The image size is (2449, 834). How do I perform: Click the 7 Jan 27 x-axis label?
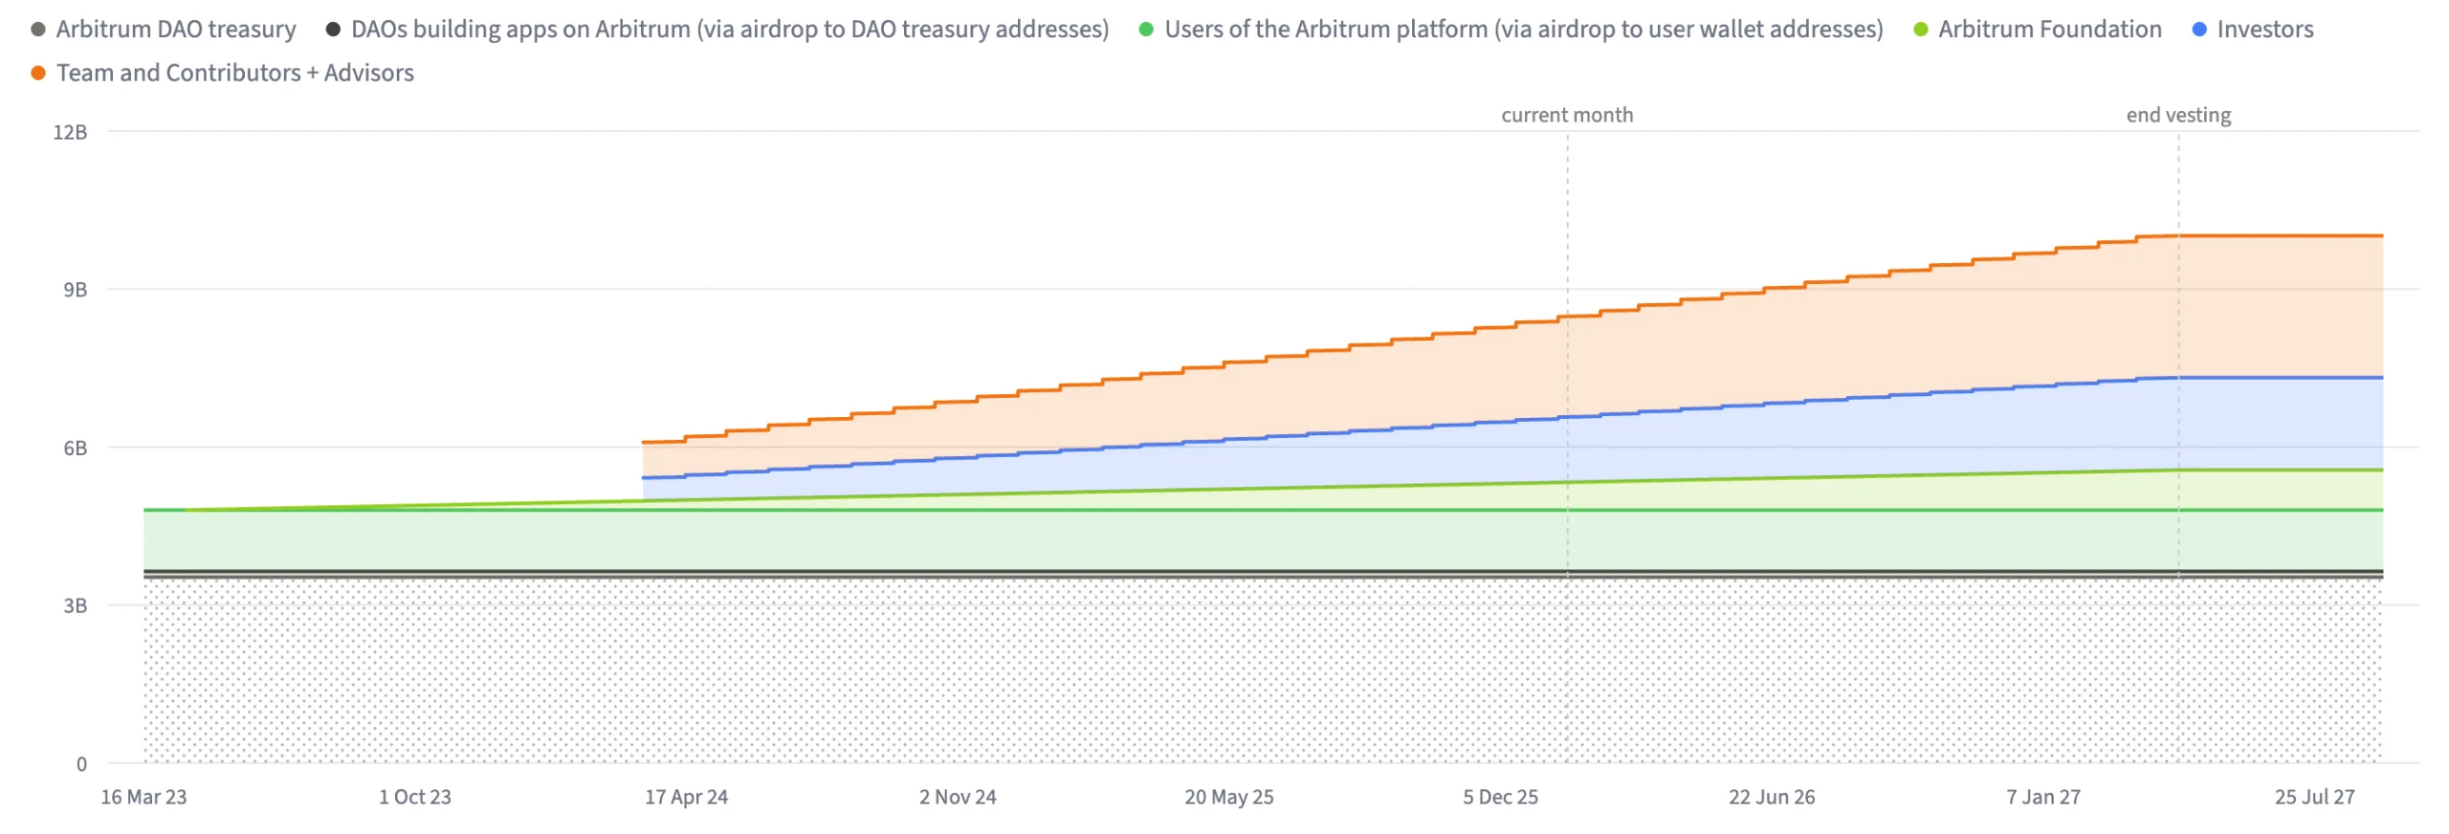[x=2042, y=797]
